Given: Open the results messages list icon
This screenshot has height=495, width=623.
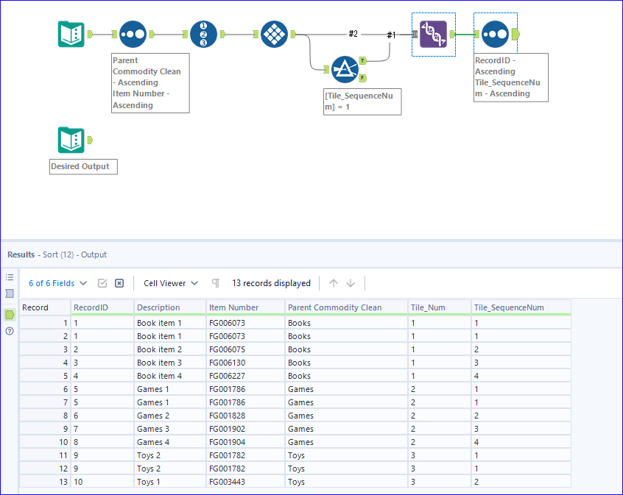Looking at the screenshot, I should point(10,277).
